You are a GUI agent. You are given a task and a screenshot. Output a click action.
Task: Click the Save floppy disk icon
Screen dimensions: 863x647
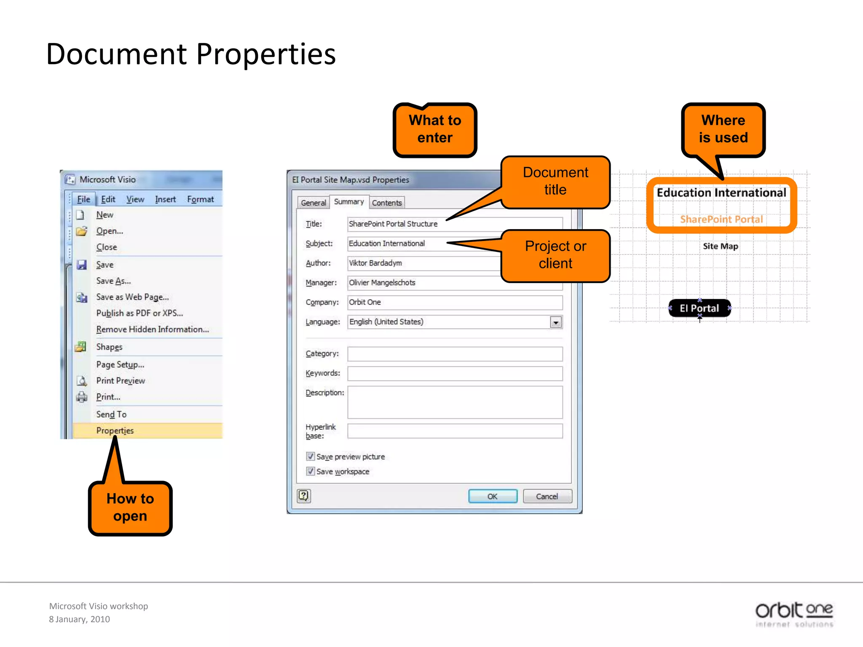[x=81, y=265]
